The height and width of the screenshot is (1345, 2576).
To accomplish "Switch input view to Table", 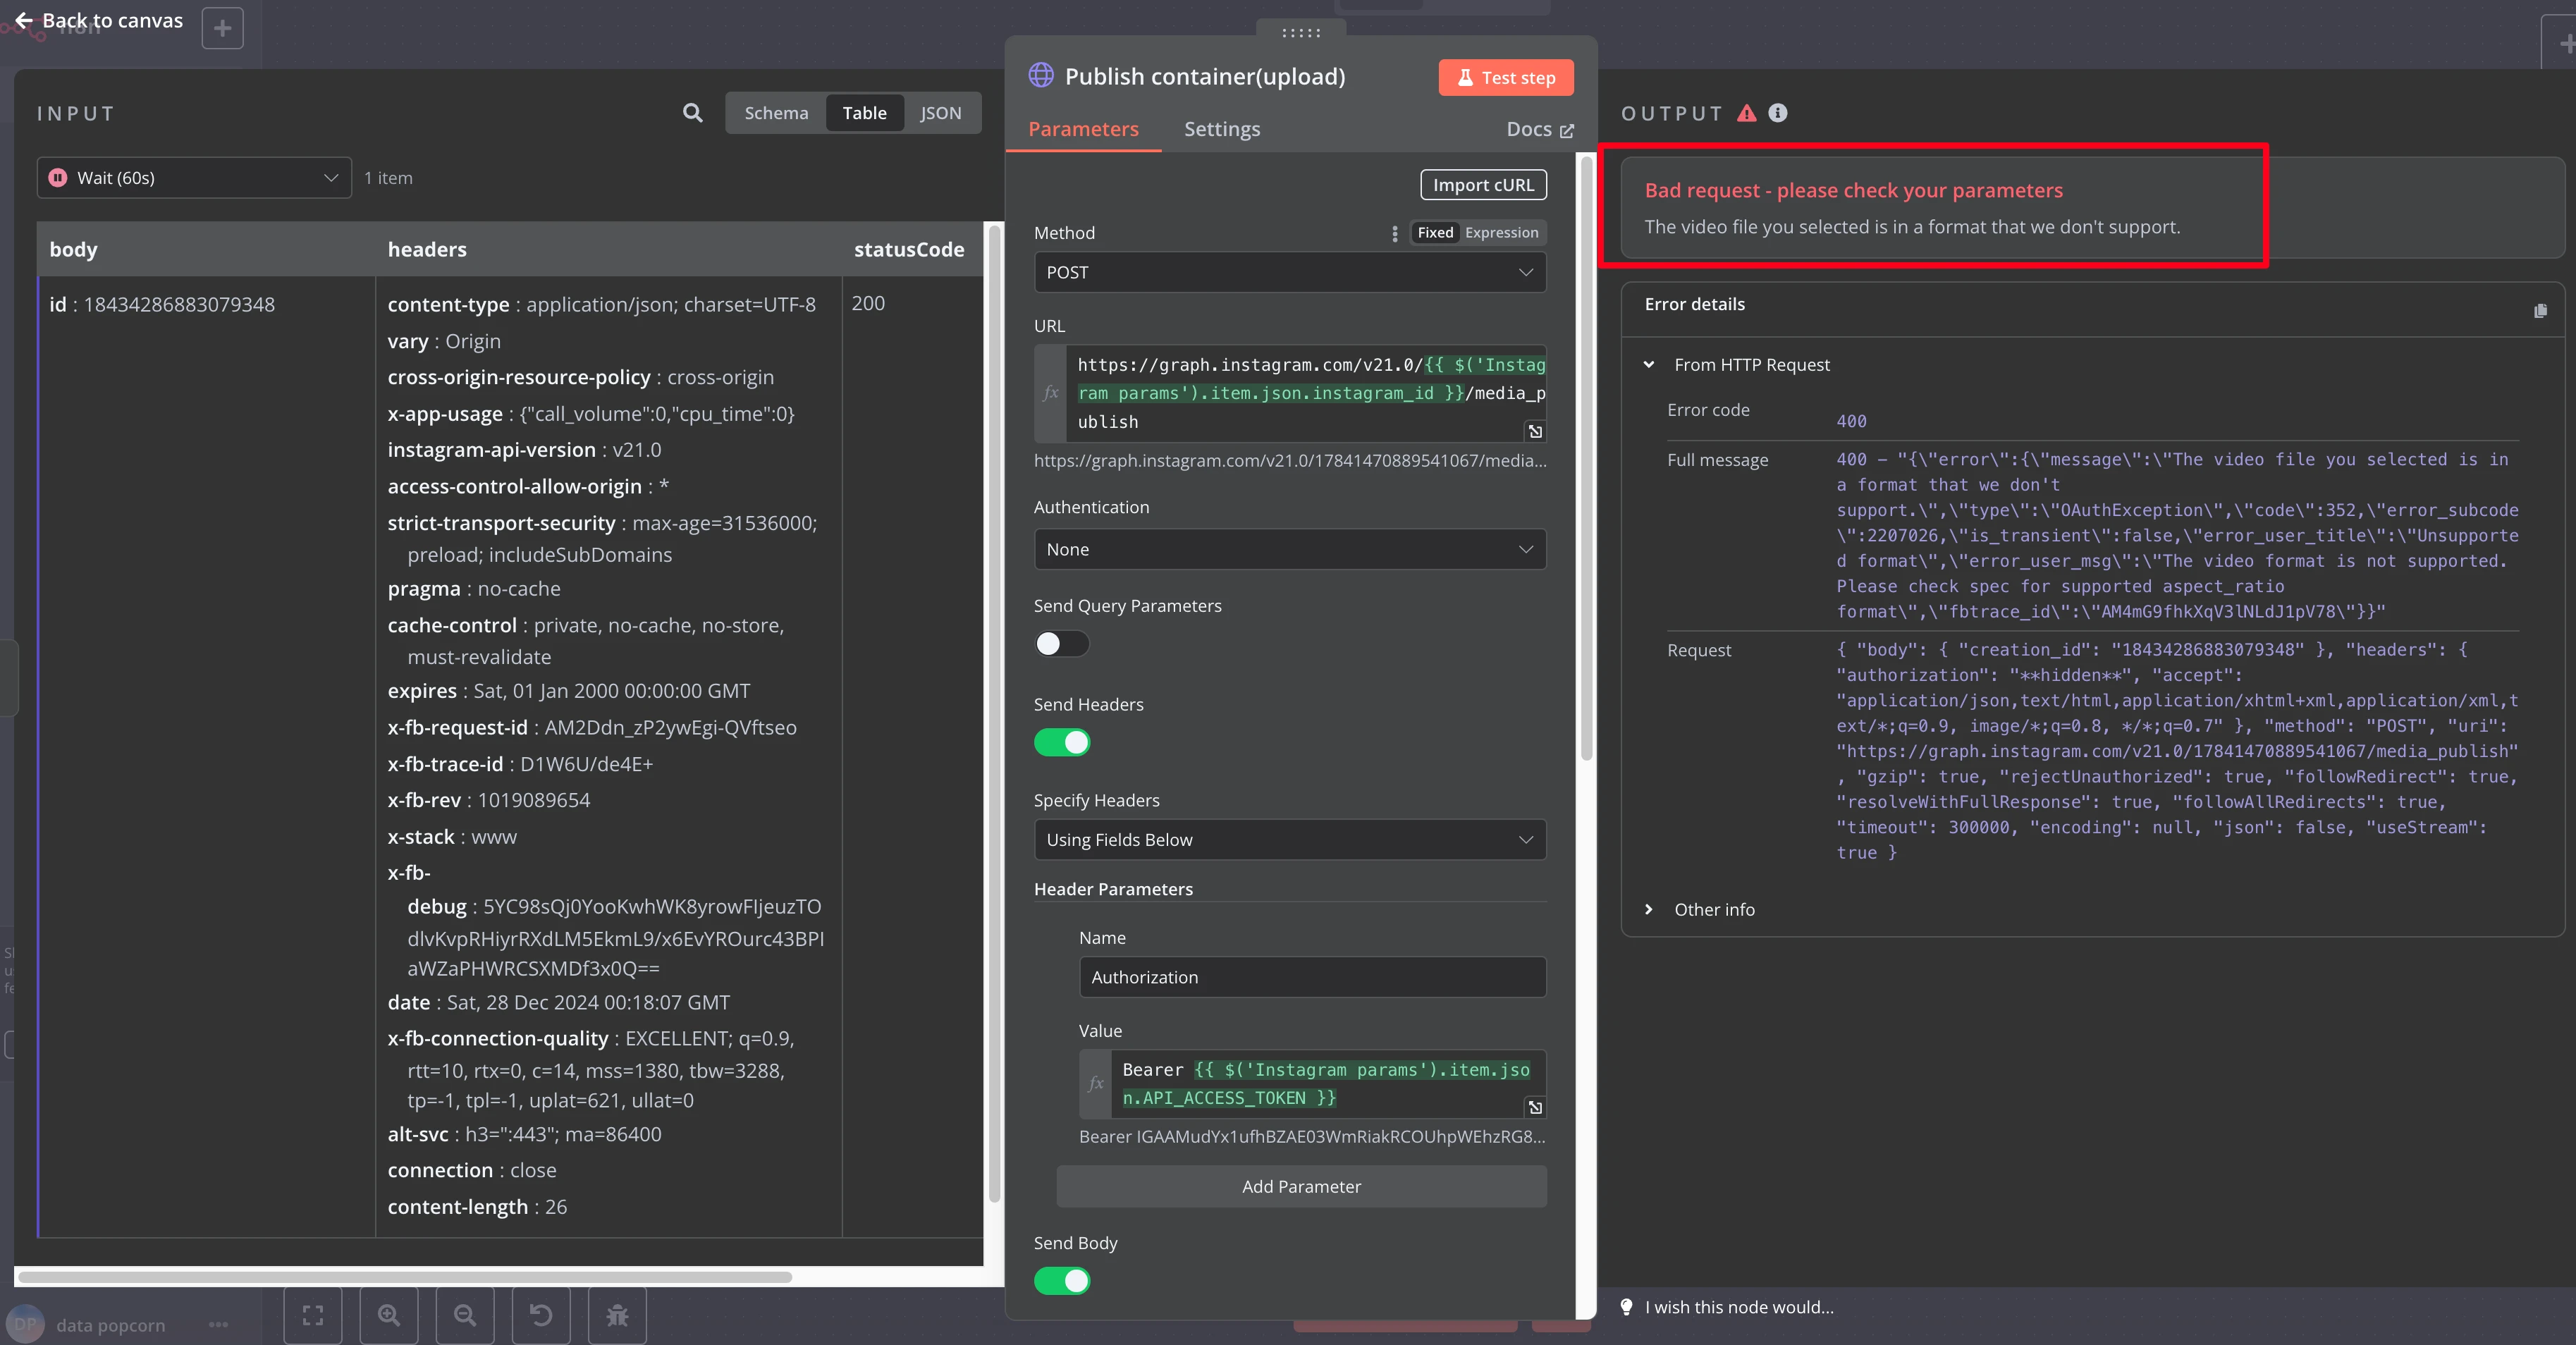I will pos(864,113).
